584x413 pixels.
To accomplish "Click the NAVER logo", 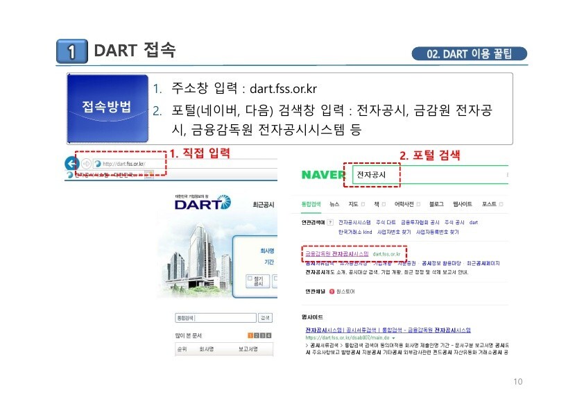I will point(323,174).
